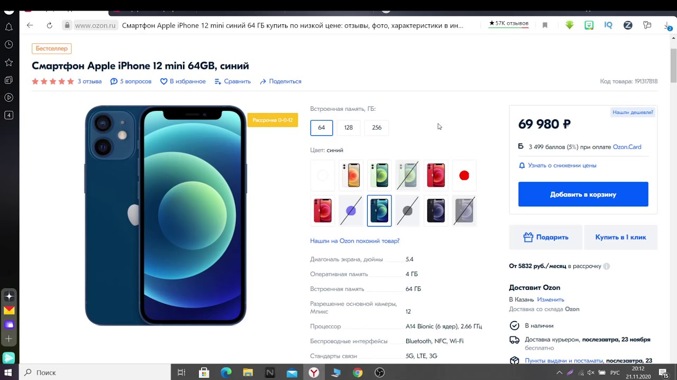Open history clock icon in sidebar
This screenshot has height=380, width=677.
pyautogui.click(x=9, y=45)
